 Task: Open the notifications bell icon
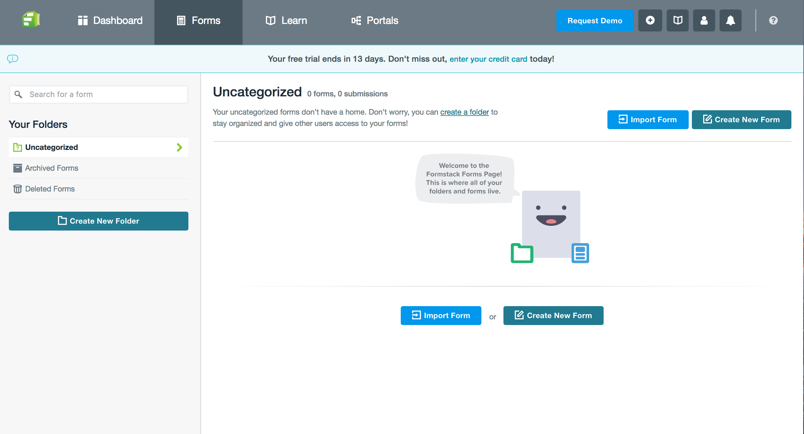[x=731, y=20]
